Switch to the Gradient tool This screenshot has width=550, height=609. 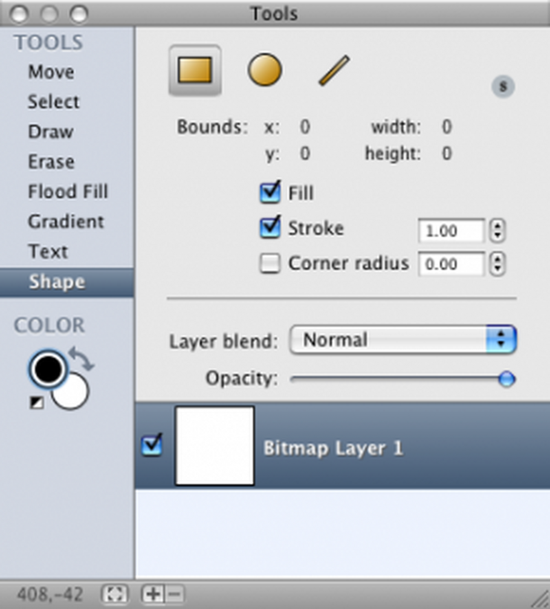[66, 221]
